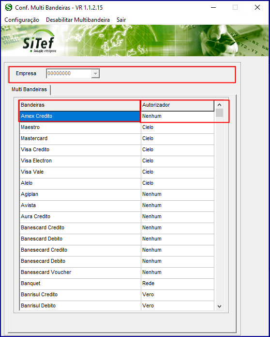This screenshot has width=270, height=337.
Task: Click the vertical scrollbar thumb
Action: pyautogui.click(x=219, y=113)
